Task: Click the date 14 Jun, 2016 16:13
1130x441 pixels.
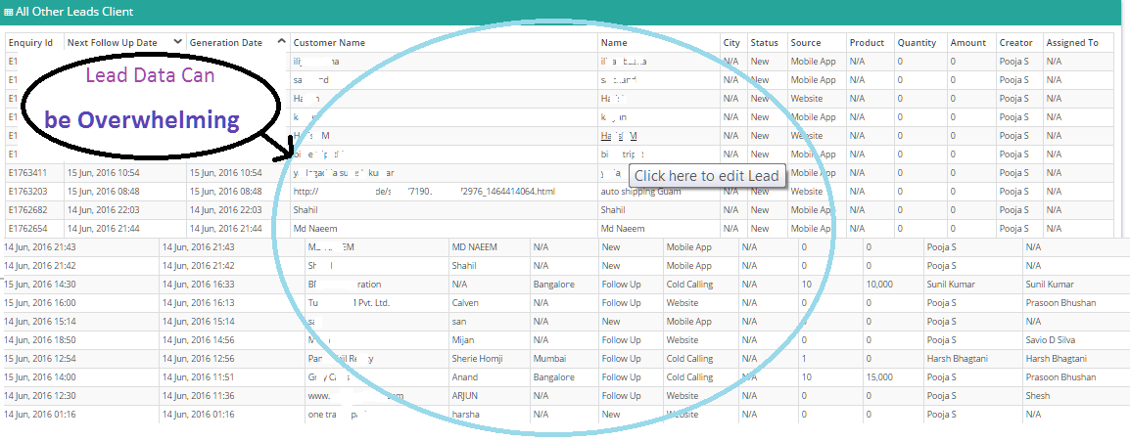Action: pyautogui.click(x=199, y=303)
